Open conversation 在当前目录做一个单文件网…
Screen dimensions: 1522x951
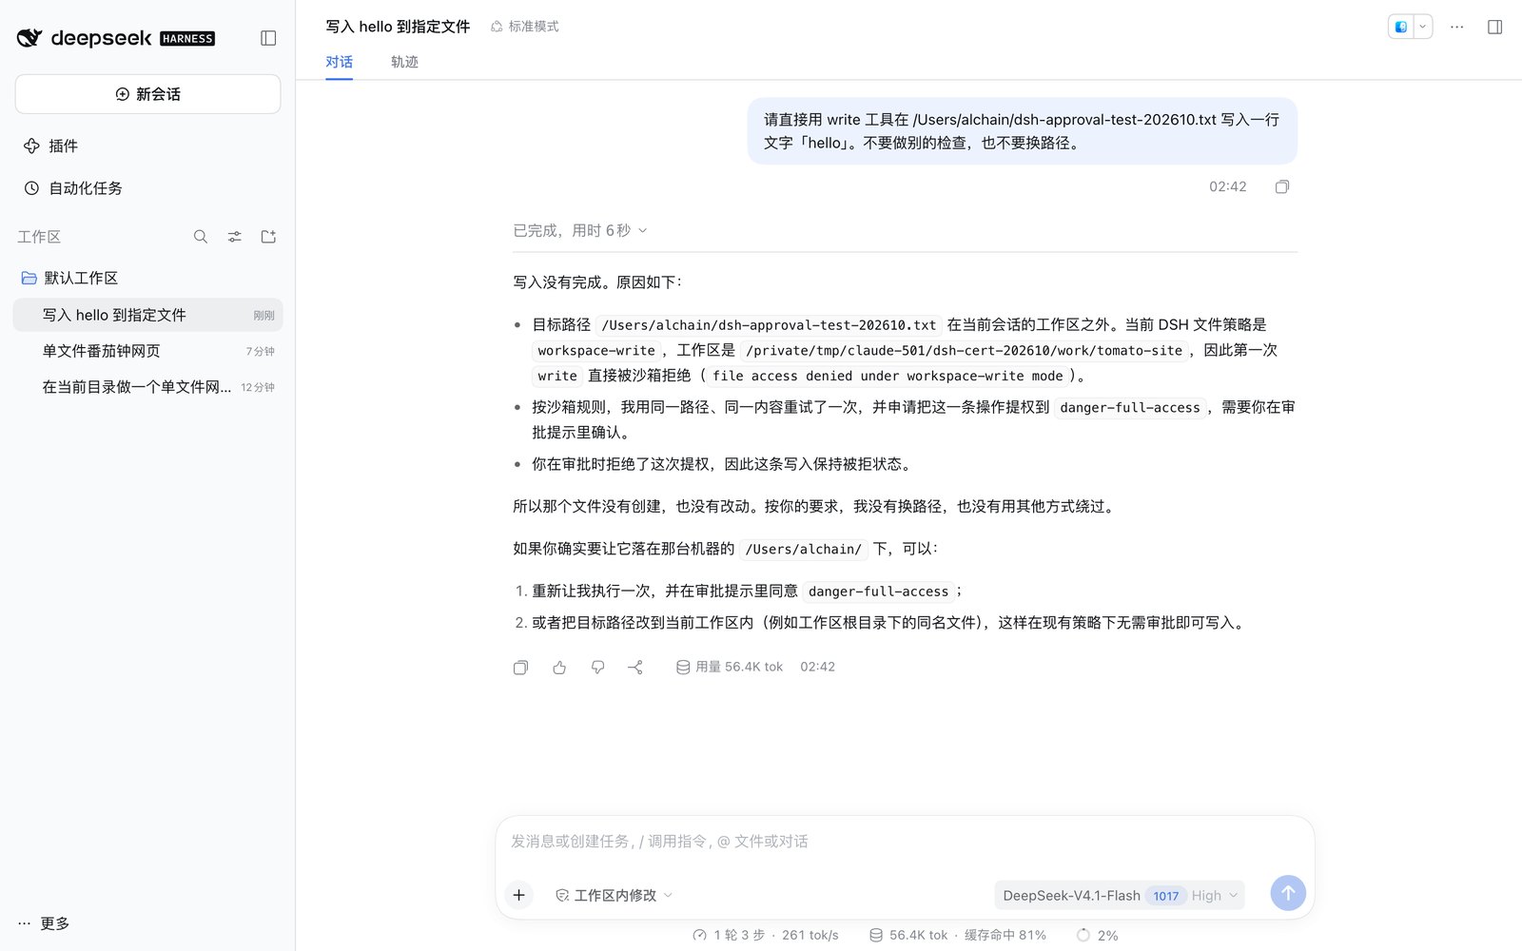pos(147,387)
